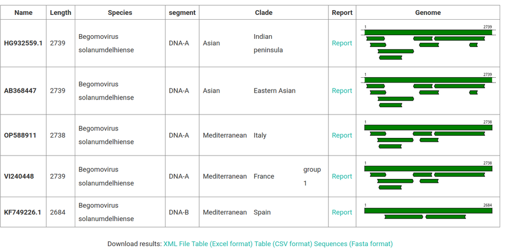Click the OP588911 genome map thumbnail
The width and height of the screenshot is (505, 252).
click(428, 135)
